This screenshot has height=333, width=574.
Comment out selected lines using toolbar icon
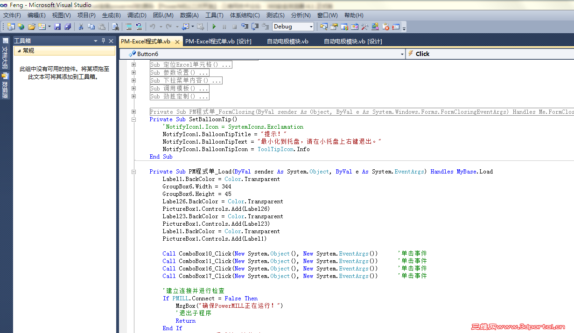(x=128, y=27)
